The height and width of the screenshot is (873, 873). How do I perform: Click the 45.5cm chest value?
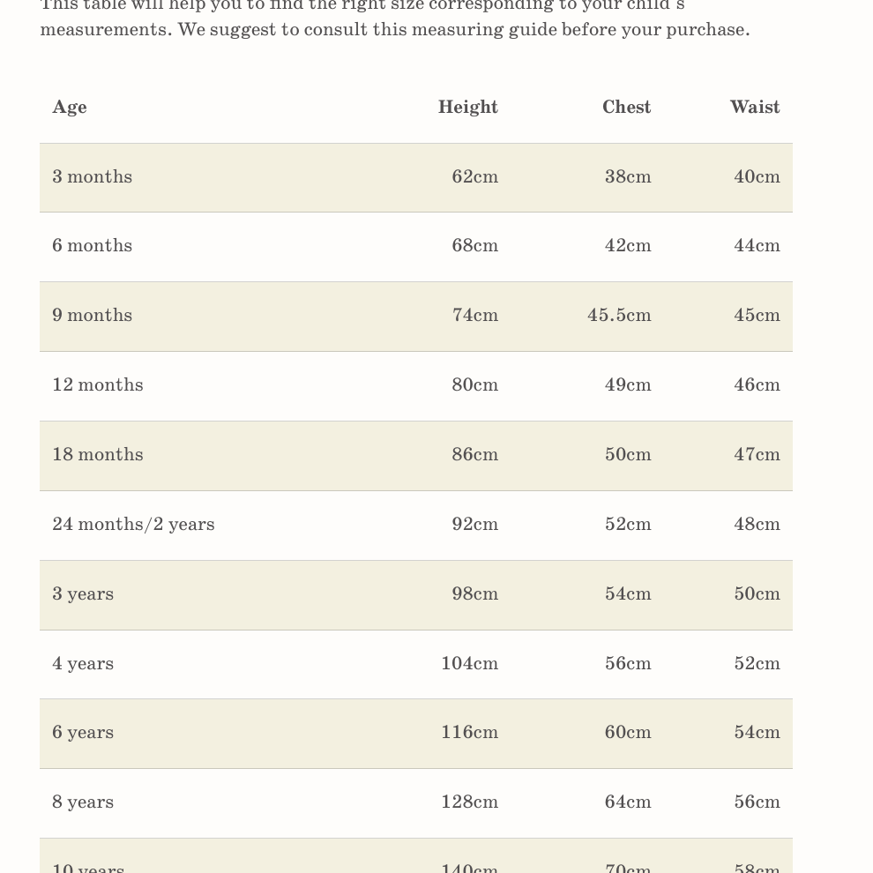click(x=619, y=315)
